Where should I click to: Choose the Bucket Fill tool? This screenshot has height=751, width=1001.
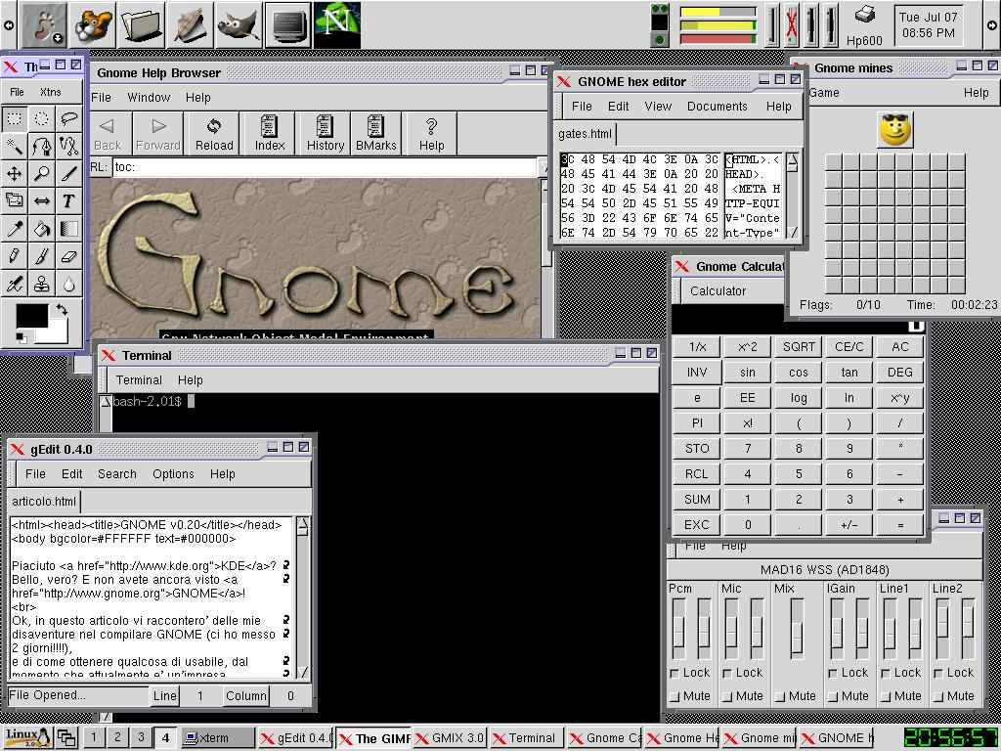tap(41, 230)
